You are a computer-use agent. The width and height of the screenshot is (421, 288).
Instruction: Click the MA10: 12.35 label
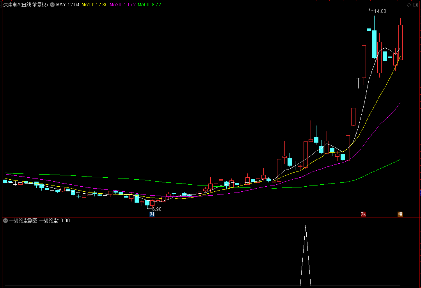[x=94, y=5]
